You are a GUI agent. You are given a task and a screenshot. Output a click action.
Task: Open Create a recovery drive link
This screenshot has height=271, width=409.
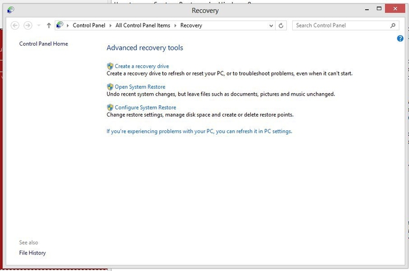tap(141, 66)
